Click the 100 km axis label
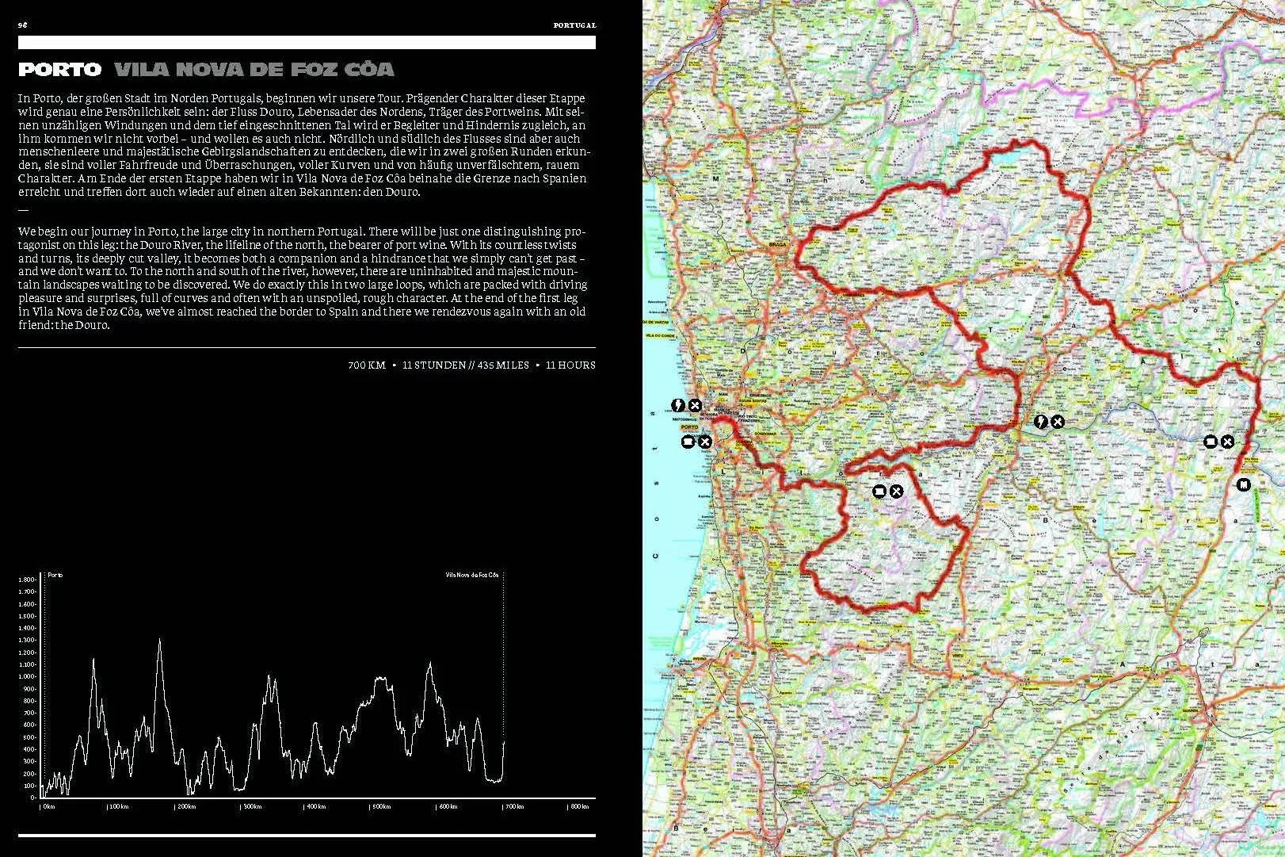 pos(118,806)
